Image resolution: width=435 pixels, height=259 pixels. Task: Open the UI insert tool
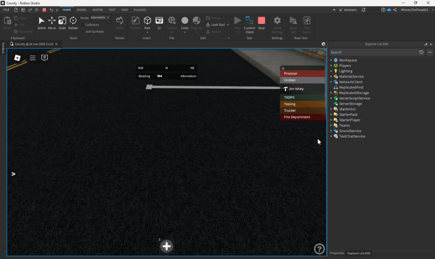(x=159, y=23)
